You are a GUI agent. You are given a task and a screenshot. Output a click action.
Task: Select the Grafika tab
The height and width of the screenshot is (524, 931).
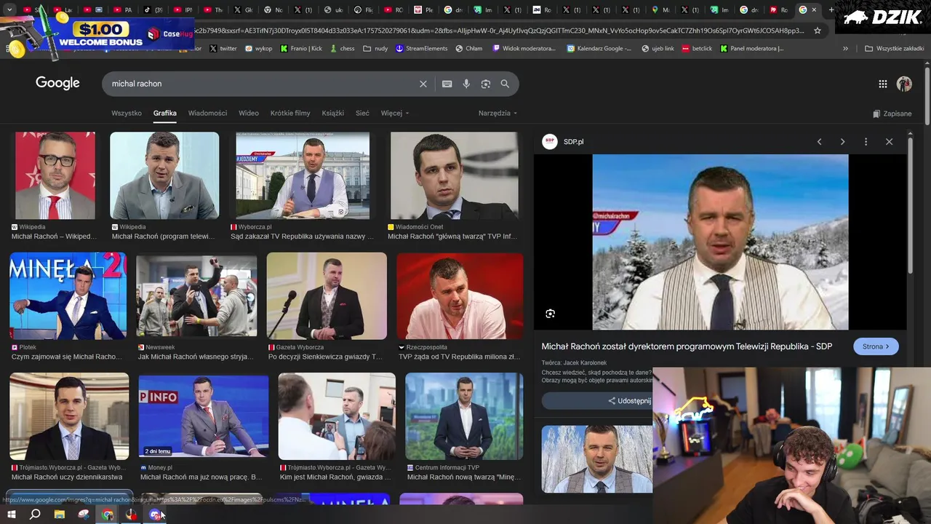pyautogui.click(x=165, y=114)
